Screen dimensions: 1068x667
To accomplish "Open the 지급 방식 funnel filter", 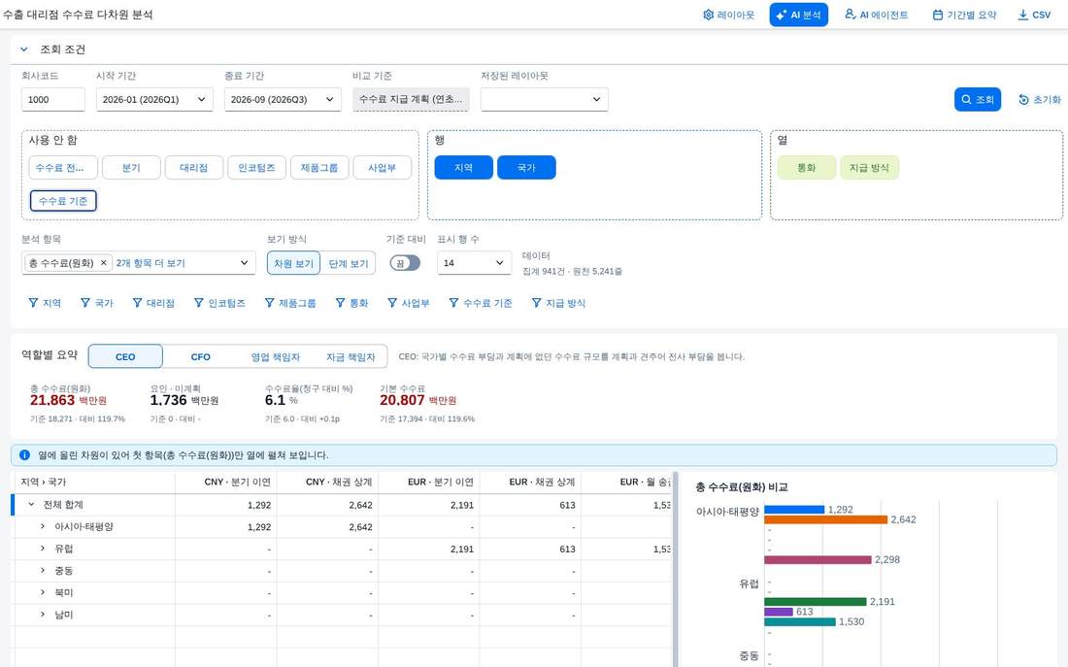I will [x=537, y=303].
